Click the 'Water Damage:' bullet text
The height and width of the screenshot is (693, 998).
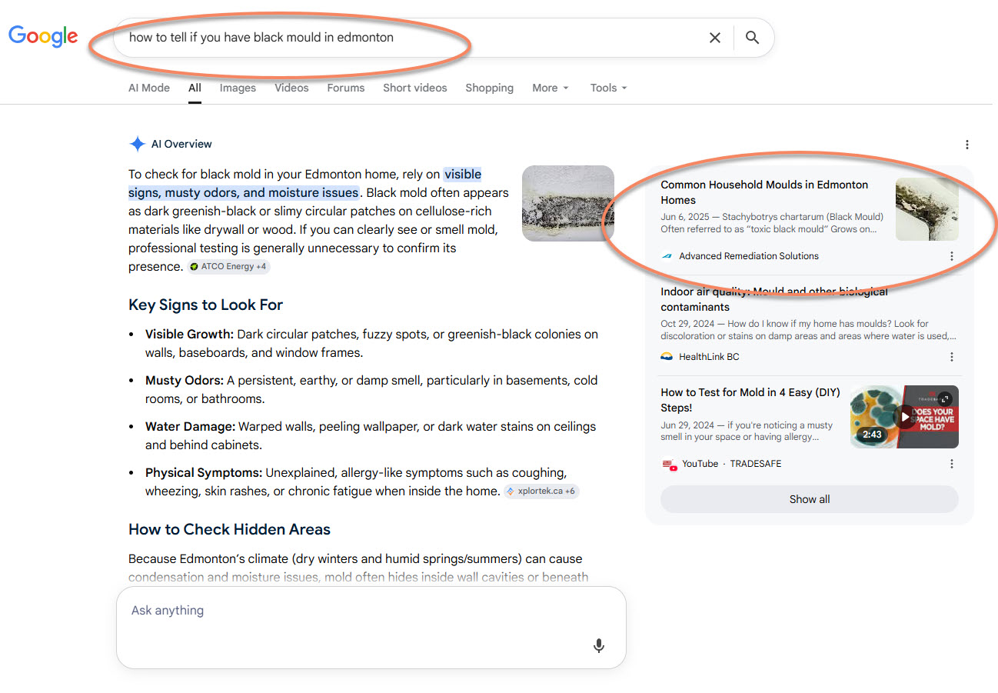coord(190,427)
